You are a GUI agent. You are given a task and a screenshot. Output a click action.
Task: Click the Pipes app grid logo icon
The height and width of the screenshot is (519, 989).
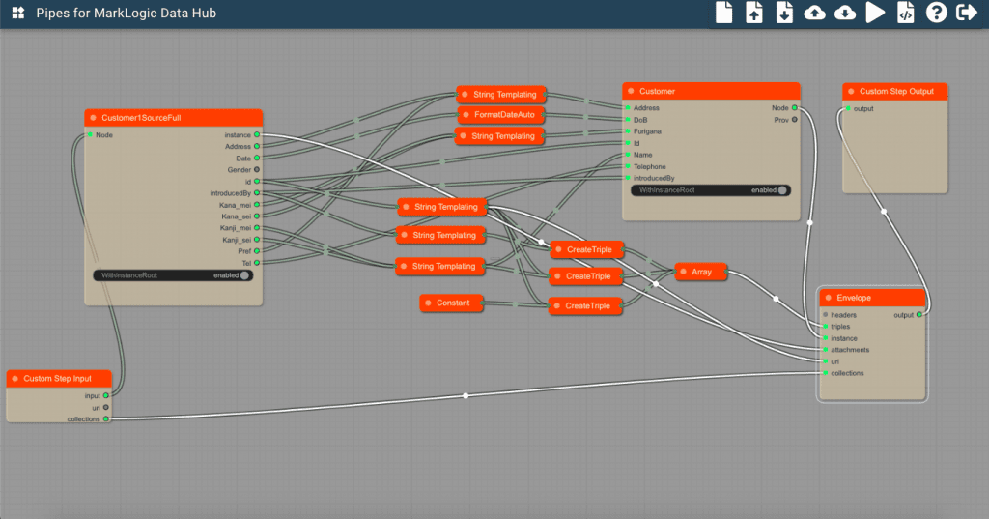pos(17,14)
